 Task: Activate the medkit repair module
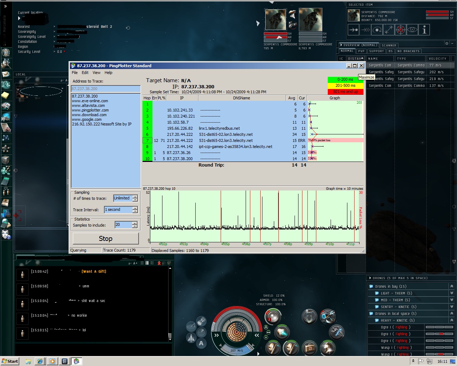[309, 347]
